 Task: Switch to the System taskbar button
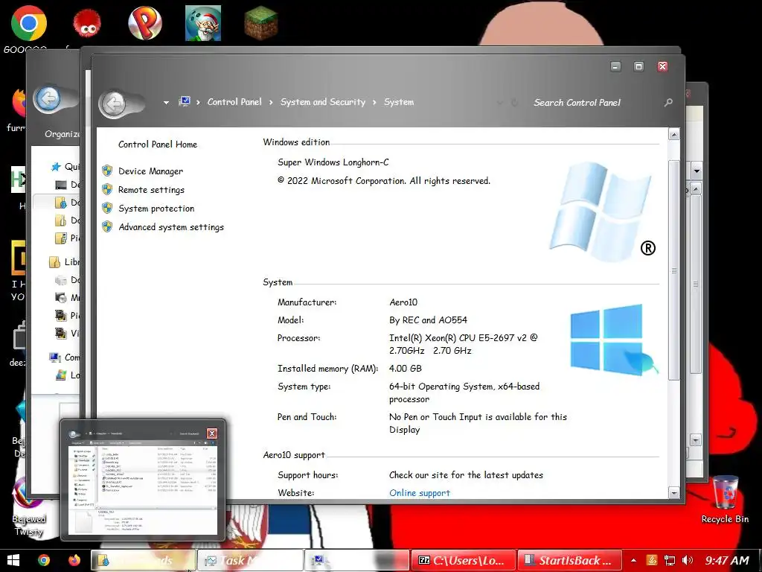(x=356, y=560)
